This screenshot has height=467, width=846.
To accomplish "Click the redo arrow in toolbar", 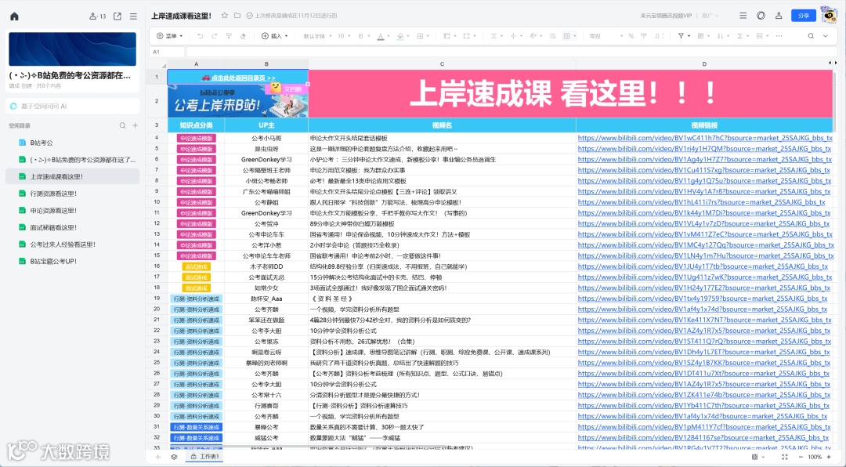I will [x=214, y=36].
